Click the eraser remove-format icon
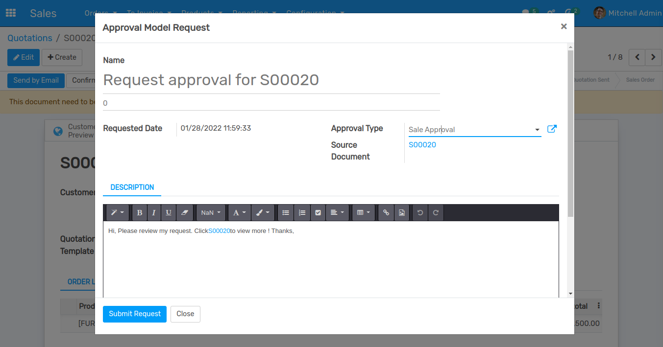663x347 pixels. tap(184, 213)
